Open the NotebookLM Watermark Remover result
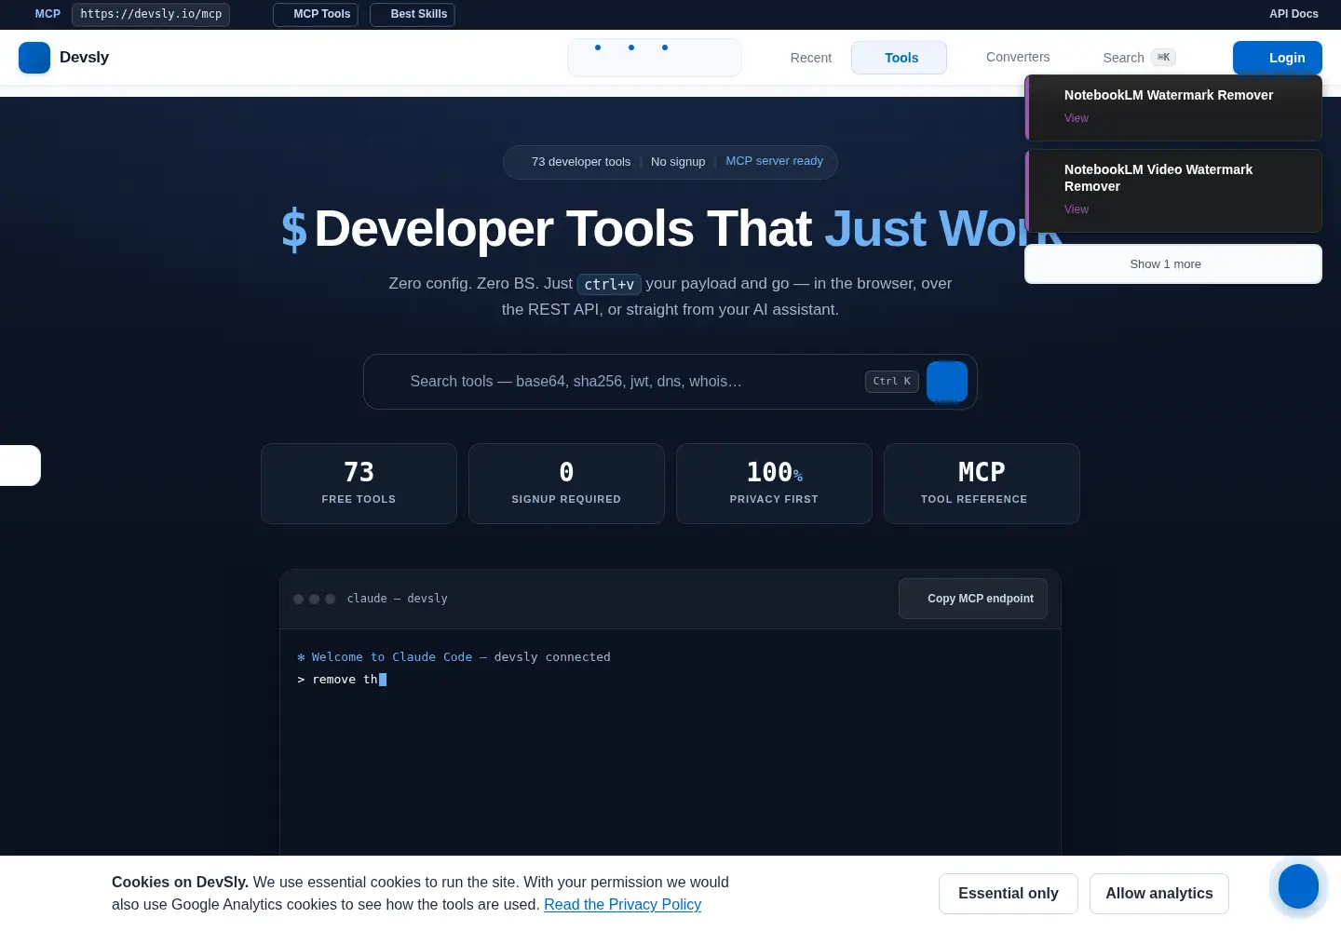Image resolution: width=1341 pixels, height=931 pixels. 1173,108
